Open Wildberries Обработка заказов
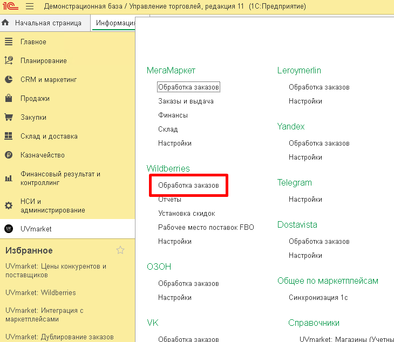Viewport: 394px width, 342px height. tap(188, 185)
